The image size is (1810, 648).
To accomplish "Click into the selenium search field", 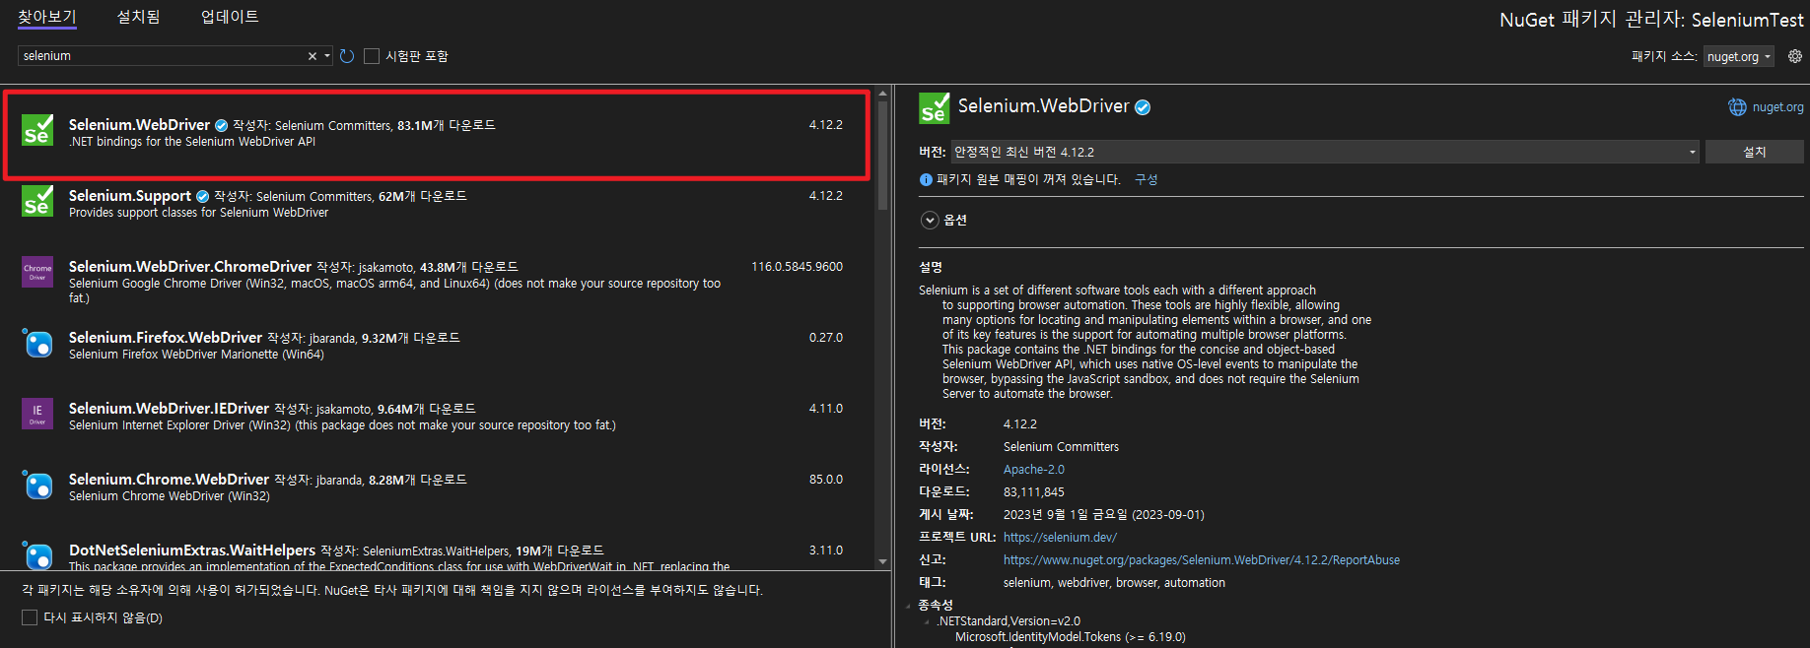I will point(163,56).
